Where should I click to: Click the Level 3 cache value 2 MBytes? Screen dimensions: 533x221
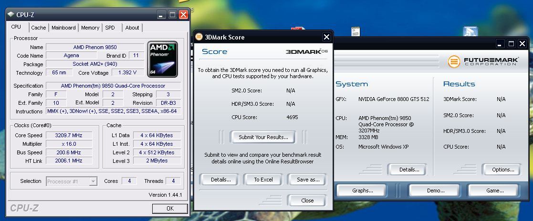[157, 161]
